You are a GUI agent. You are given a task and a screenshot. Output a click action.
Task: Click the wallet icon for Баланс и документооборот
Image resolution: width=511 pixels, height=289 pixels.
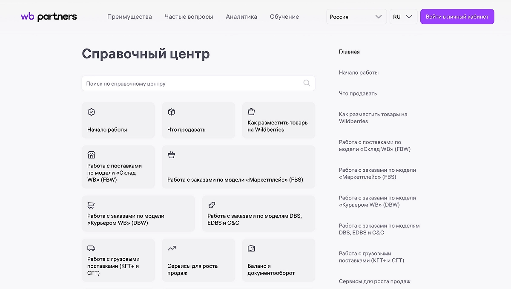coord(251,248)
